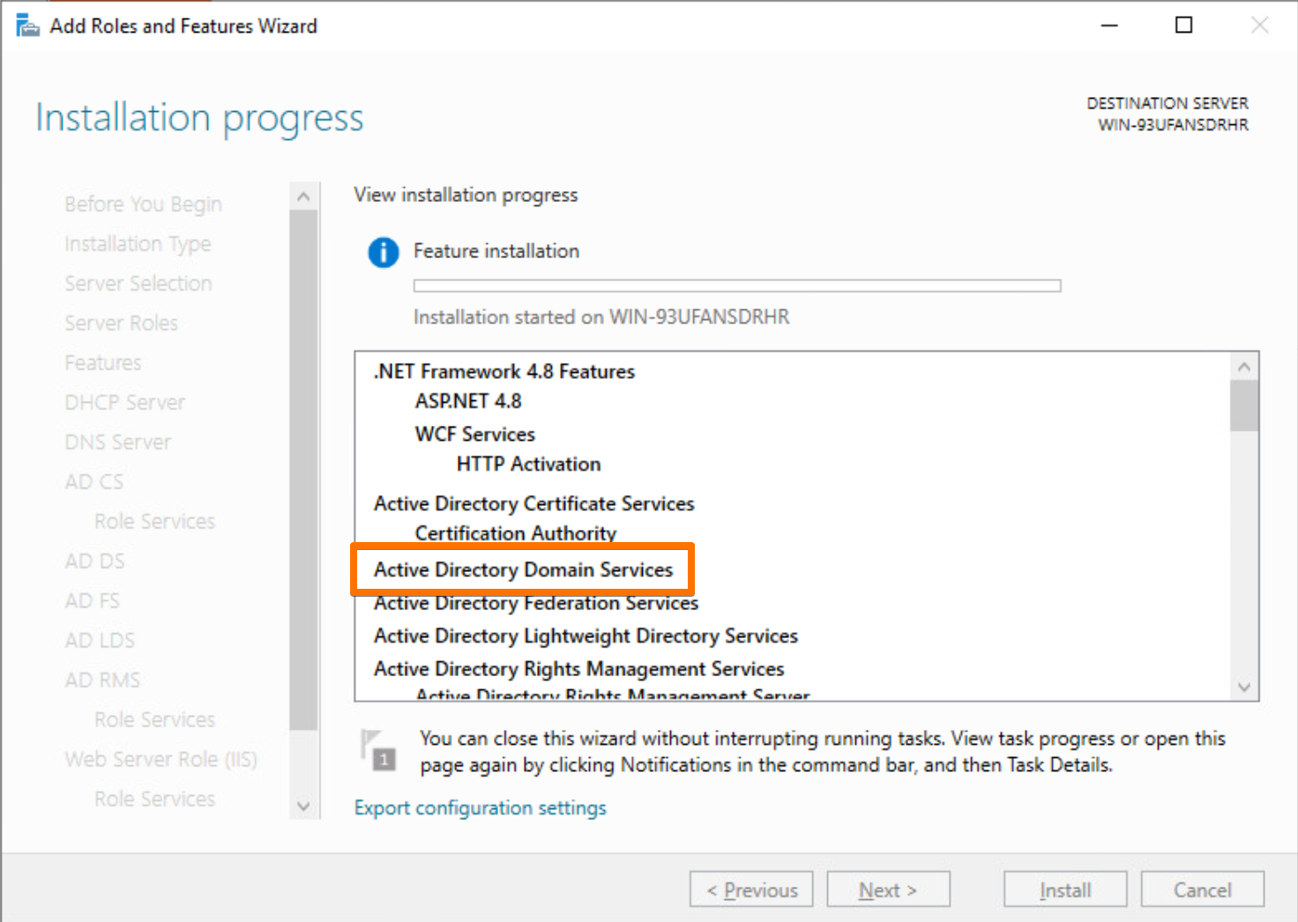Open Export configuration settings link
1298x922 pixels.
point(480,807)
